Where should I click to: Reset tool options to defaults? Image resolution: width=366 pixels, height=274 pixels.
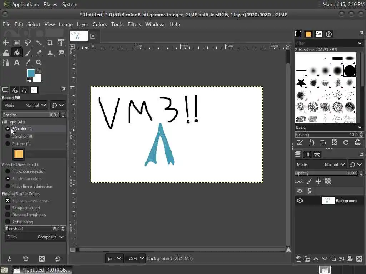58,259
